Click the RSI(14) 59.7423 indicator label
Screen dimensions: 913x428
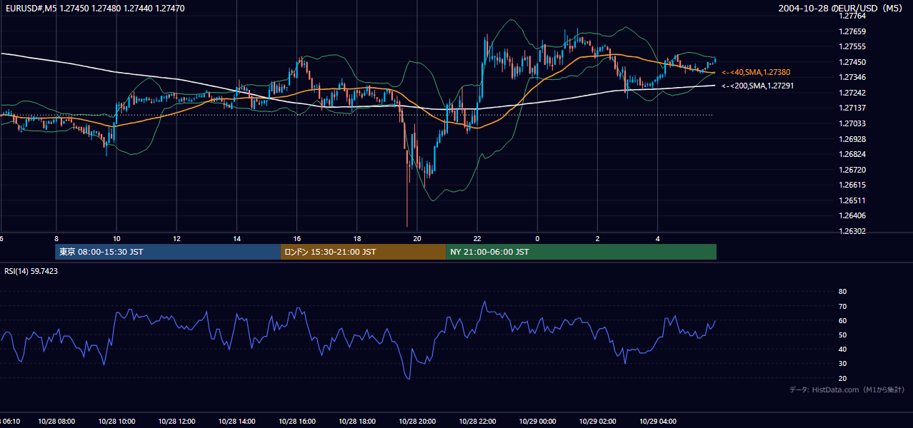[31, 271]
